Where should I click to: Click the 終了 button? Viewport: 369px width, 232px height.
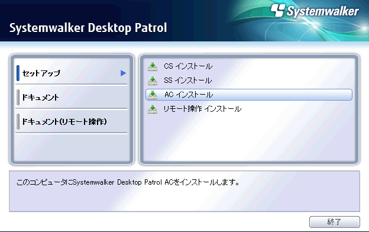[335, 221]
